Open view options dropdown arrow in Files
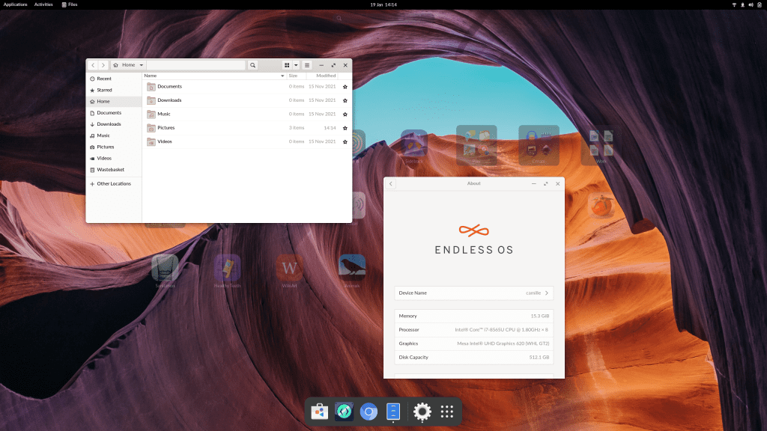This screenshot has width=767, height=431. [296, 65]
